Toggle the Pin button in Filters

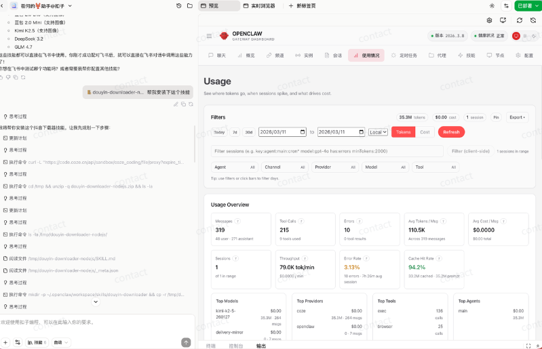click(x=496, y=117)
